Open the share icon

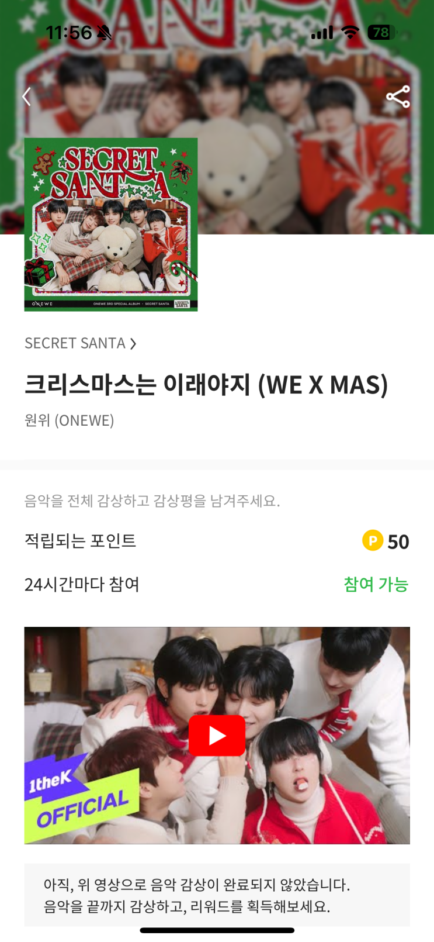coord(398,96)
